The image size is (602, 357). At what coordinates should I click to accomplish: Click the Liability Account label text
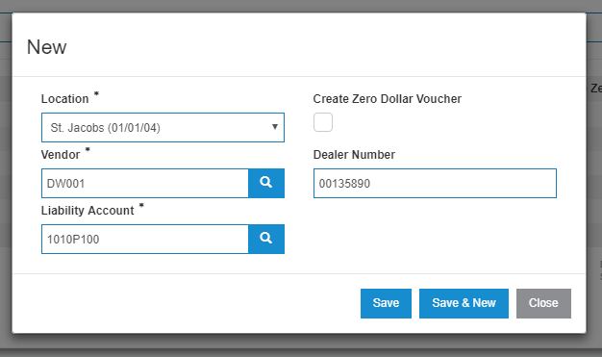(x=88, y=210)
